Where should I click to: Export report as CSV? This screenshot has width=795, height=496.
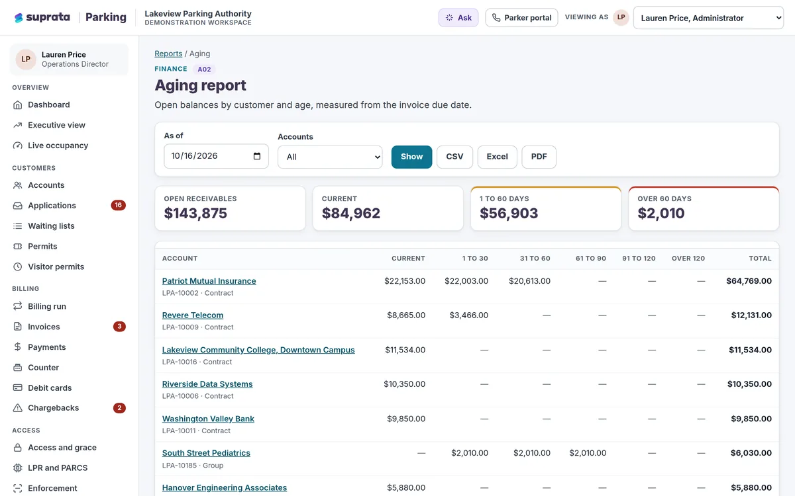click(x=454, y=157)
